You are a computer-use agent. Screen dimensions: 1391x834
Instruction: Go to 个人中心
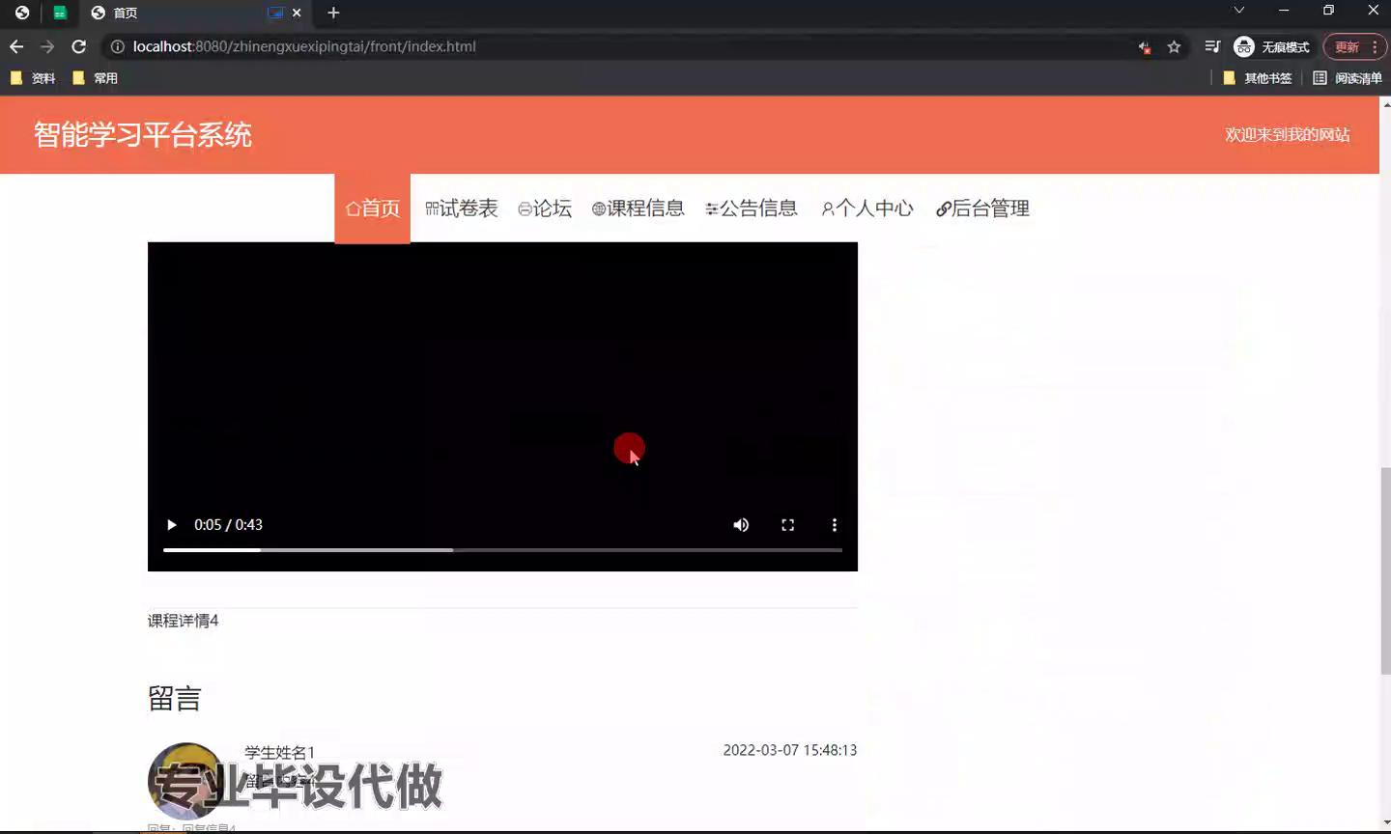click(x=867, y=208)
